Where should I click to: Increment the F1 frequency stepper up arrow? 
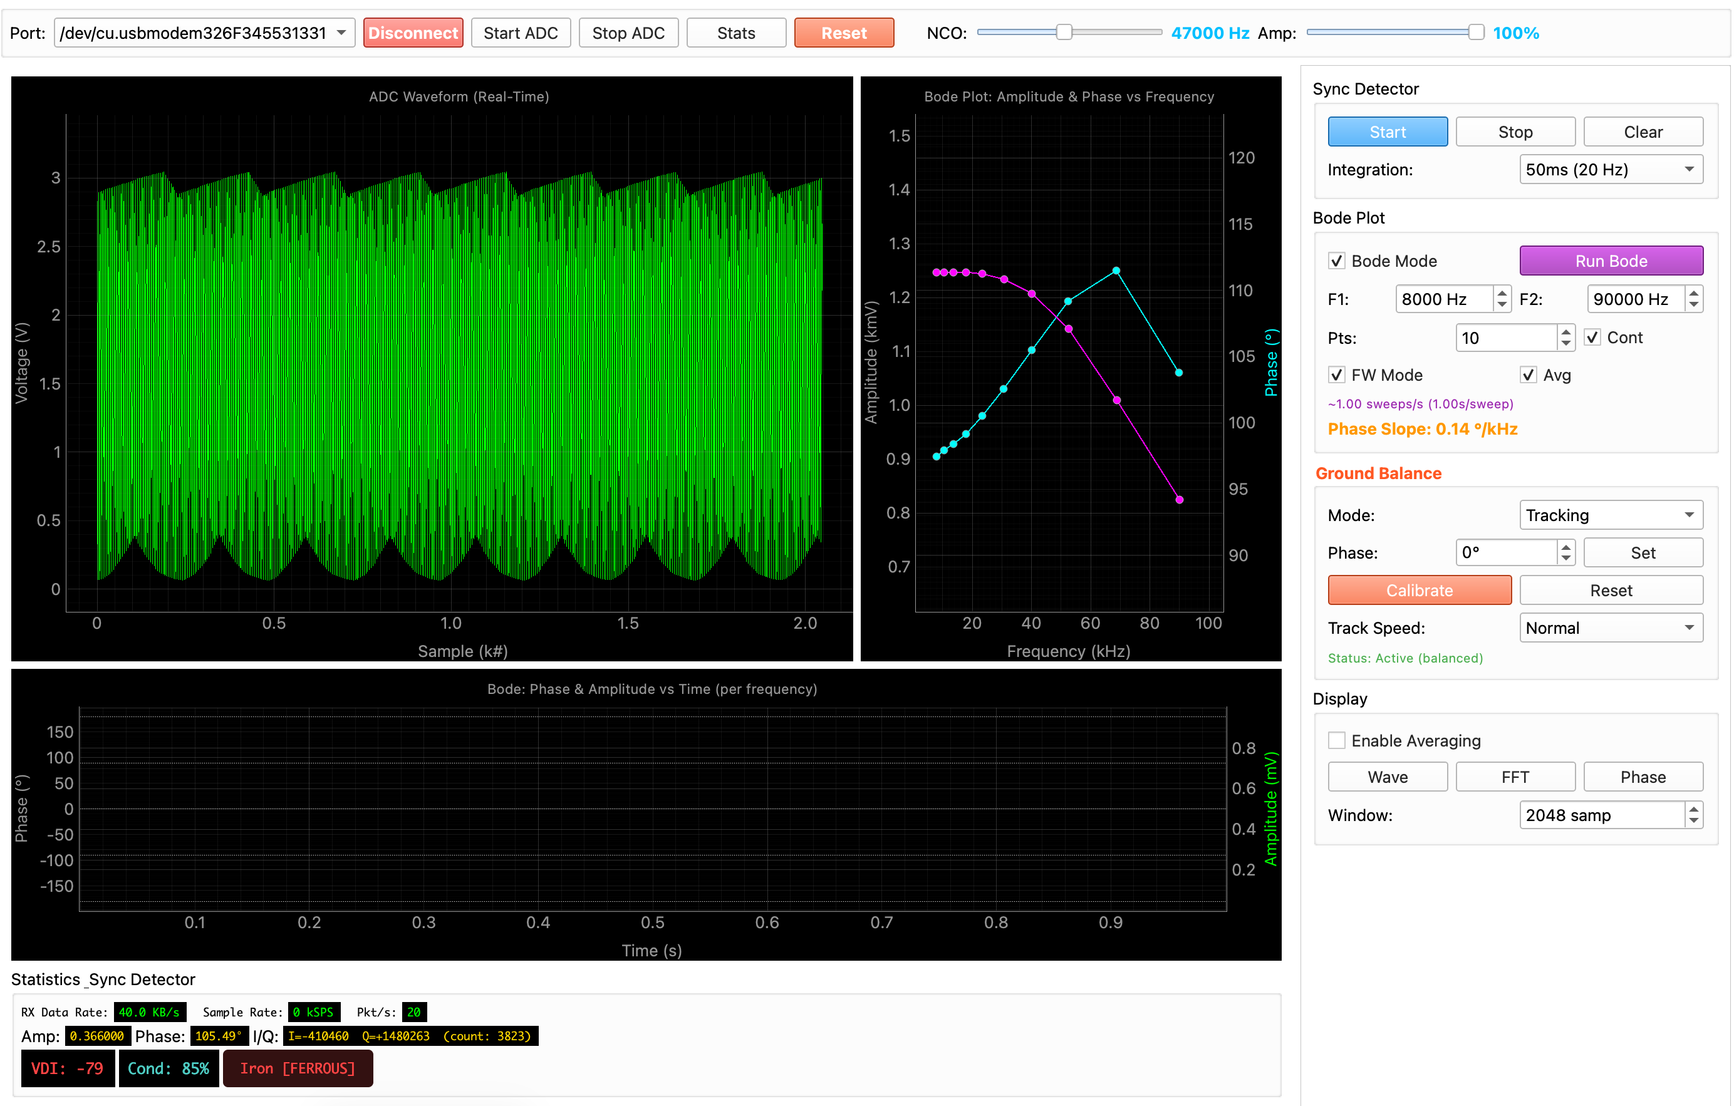(1502, 293)
